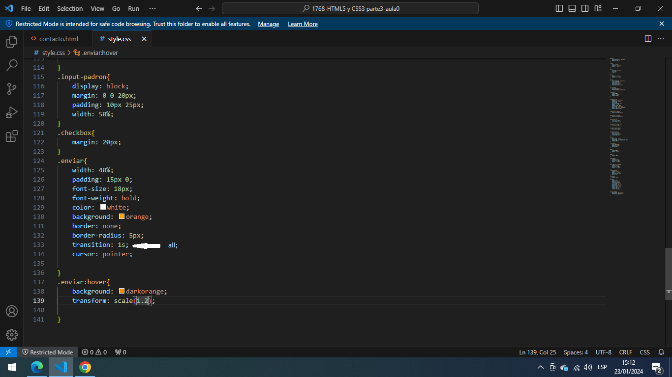Open the Edit menu

[x=44, y=8]
